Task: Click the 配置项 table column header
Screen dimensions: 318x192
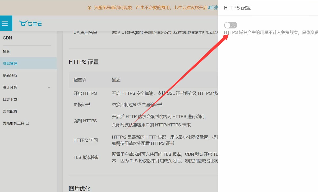Action: [x=80, y=80]
